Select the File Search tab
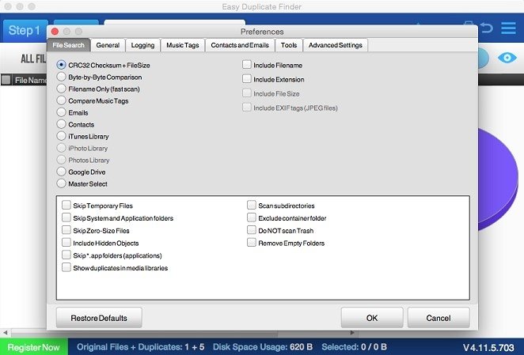The image size is (524, 355). click(x=69, y=45)
